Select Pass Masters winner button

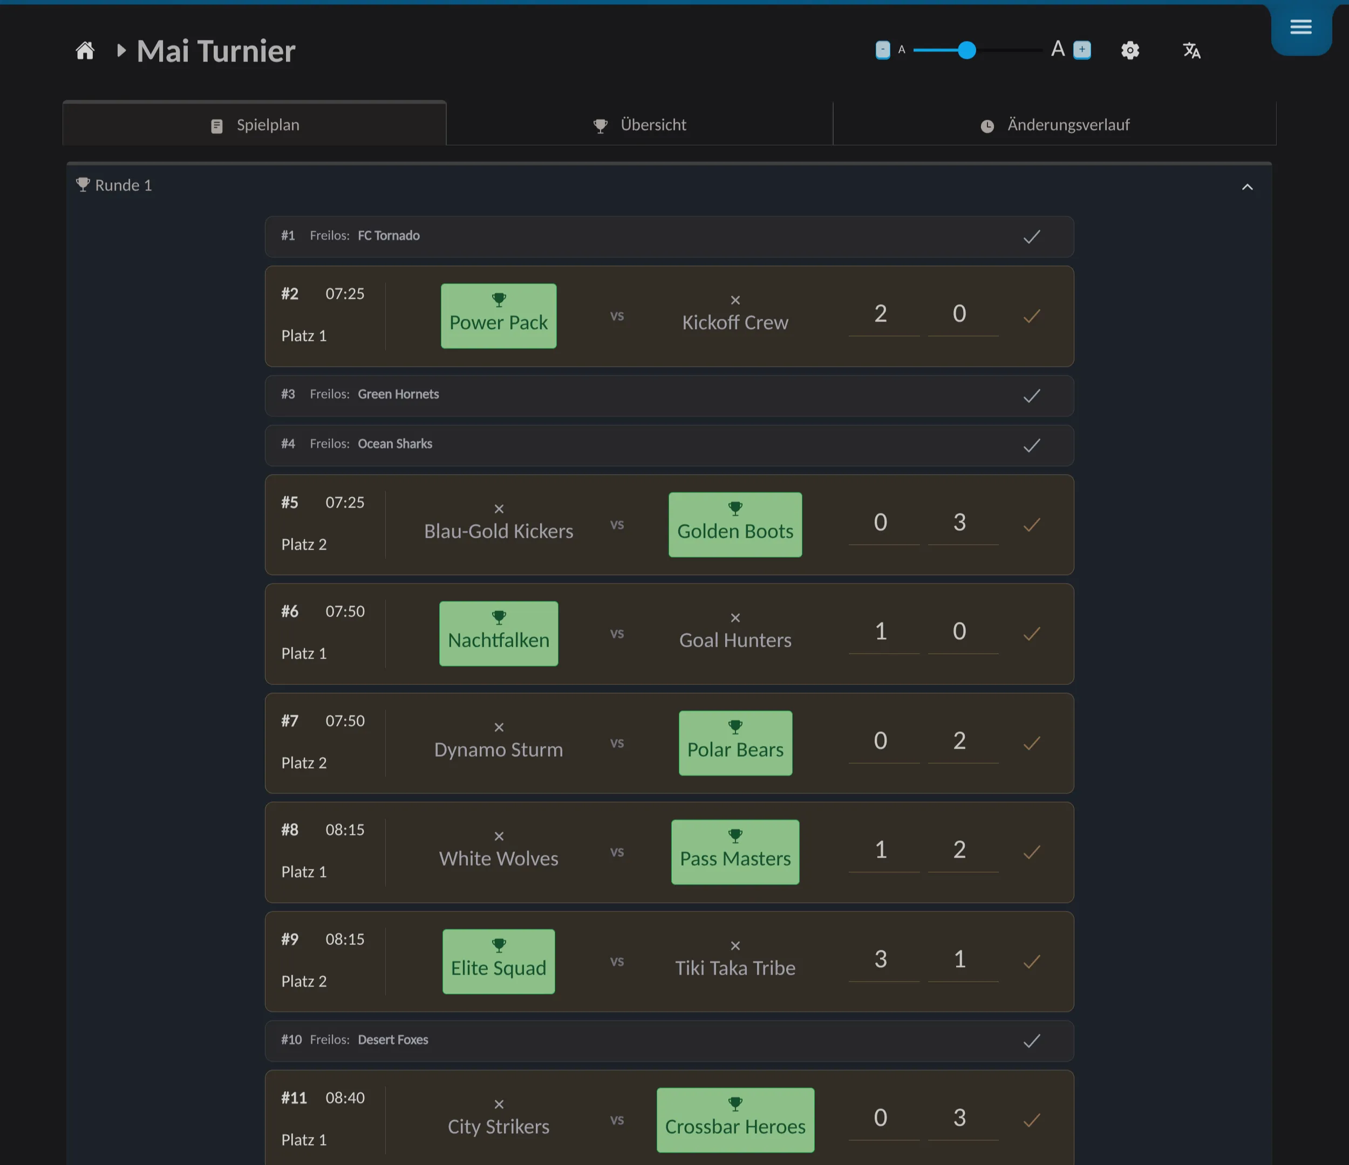[735, 852]
